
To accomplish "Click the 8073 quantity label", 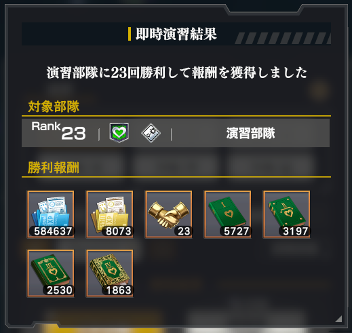I will 119,231.
